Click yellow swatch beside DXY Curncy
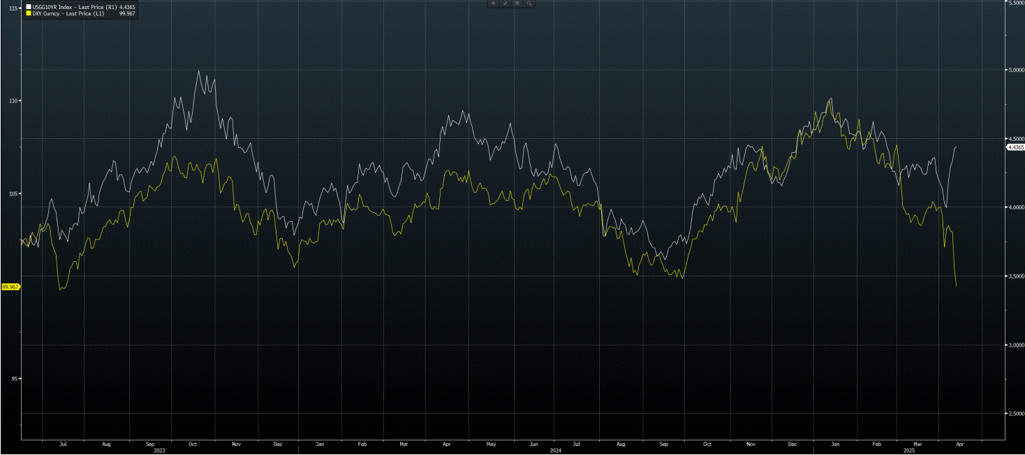Image resolution: width=1025 pixels, height=455 pixels. pos(28,13)
